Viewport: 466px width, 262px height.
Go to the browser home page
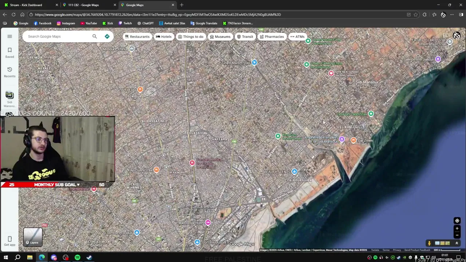[x=22, y=15]
